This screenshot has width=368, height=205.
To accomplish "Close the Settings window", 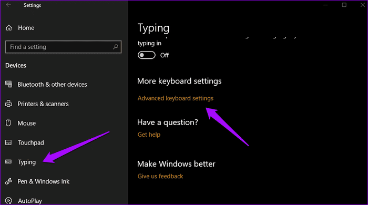I will [362, 5].
